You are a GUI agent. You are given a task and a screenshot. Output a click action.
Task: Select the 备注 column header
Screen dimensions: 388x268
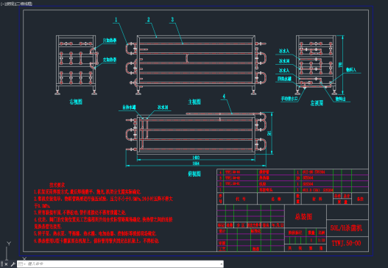360,199
